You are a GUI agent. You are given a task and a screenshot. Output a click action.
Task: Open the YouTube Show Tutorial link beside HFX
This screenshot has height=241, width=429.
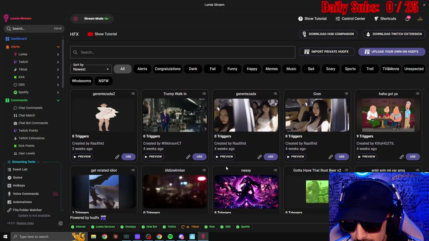[102, 34]
